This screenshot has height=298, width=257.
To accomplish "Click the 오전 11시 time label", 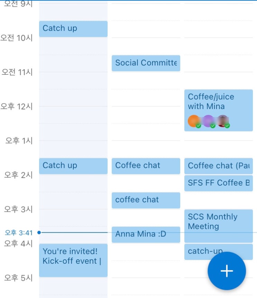I will (x=17, y=72).
